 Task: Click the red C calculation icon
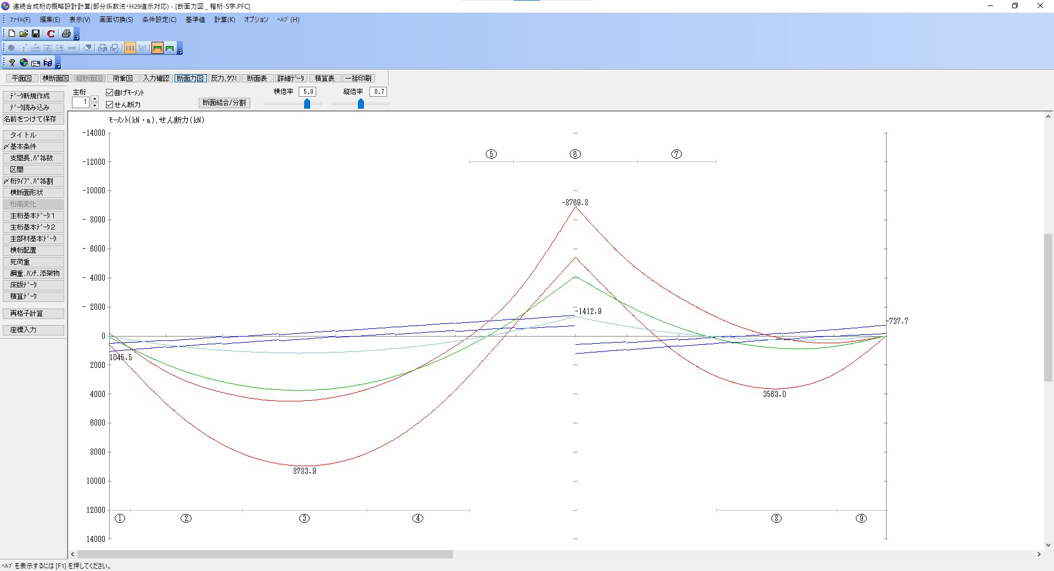tap(51, 33)
